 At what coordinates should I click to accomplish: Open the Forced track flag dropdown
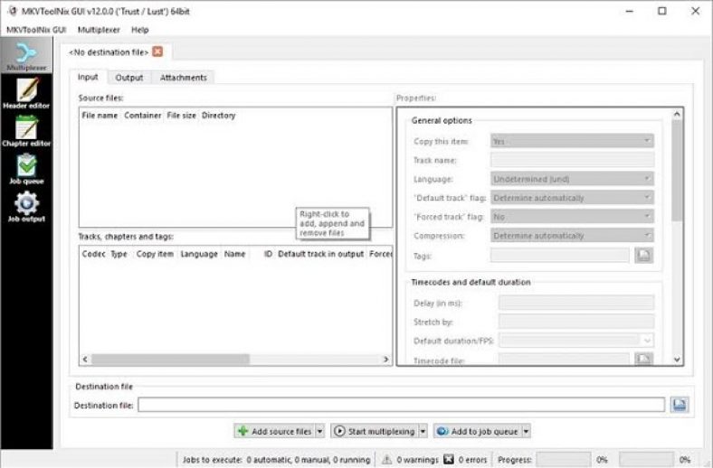572,217
